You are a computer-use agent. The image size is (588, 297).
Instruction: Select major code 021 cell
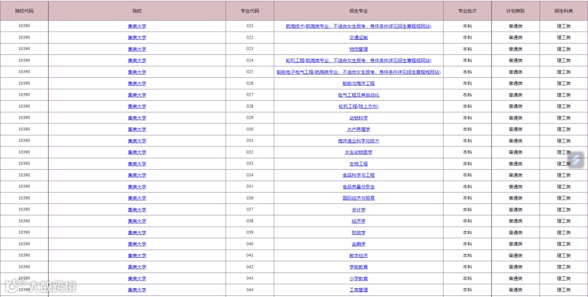click(250, 26)
